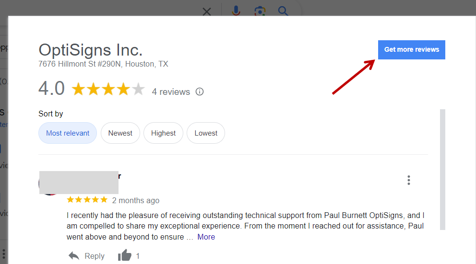Click the Reply arrow icon

tap(74, 256)
